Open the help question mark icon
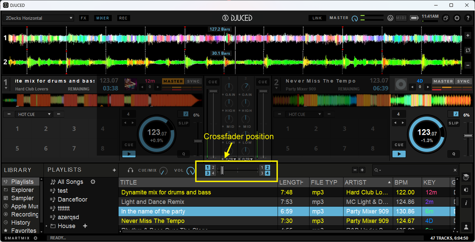Image resolution: width=475 pixels, height=242 pixels. (468, 18)
